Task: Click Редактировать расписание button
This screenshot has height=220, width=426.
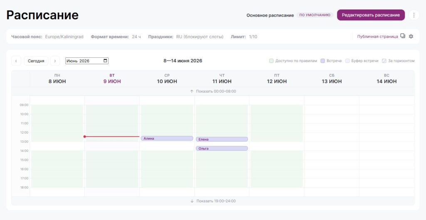Action: coord(371,15)
